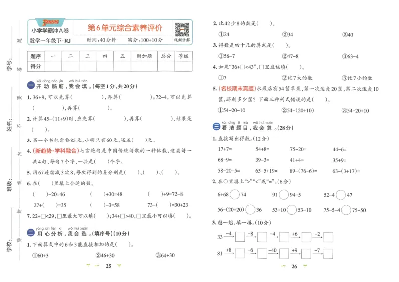Click the equation ( )-20=46
The height and width of the screenshot is (282, 399).
pos(49,194)
